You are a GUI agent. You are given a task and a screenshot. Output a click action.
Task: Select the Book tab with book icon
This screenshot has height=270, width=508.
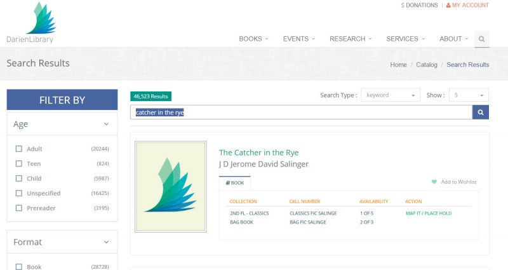(x=235, y=183)
